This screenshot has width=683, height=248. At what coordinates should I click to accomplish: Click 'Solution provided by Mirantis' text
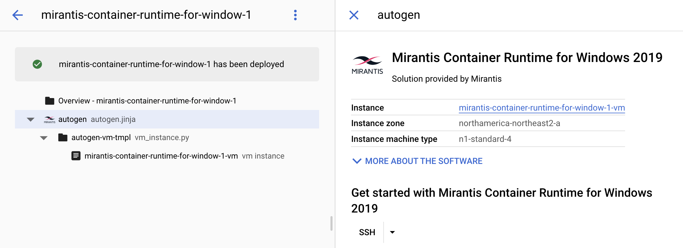(x=447, y=79)
